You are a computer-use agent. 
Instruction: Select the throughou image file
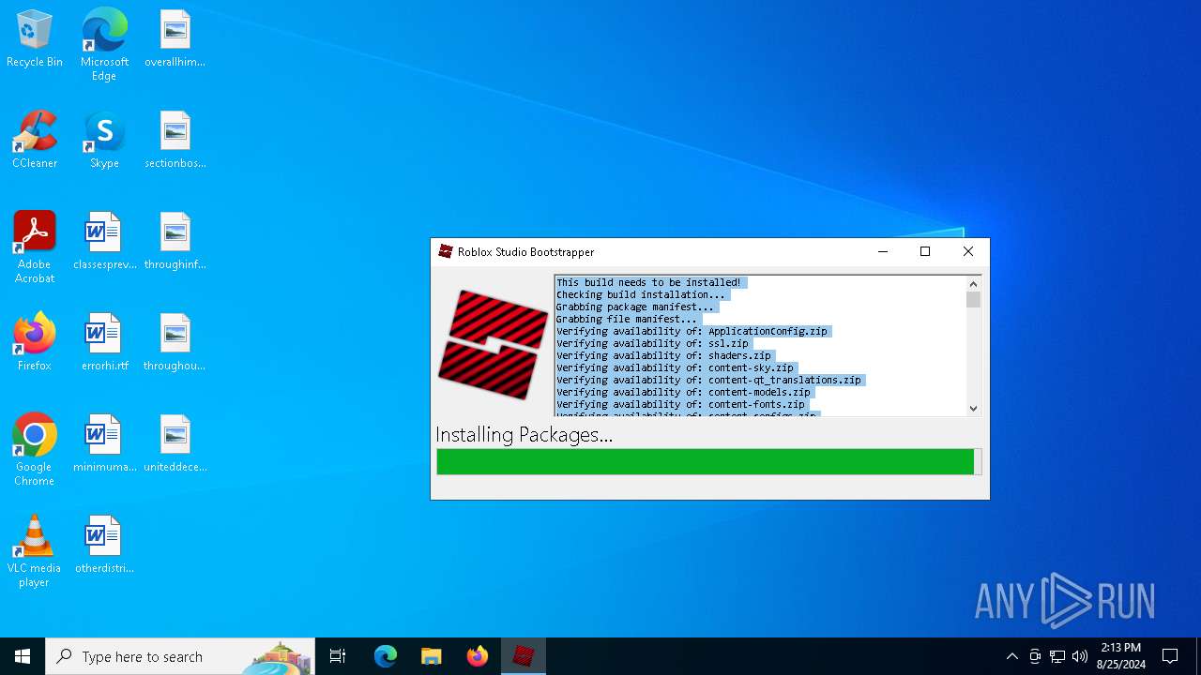175,343
